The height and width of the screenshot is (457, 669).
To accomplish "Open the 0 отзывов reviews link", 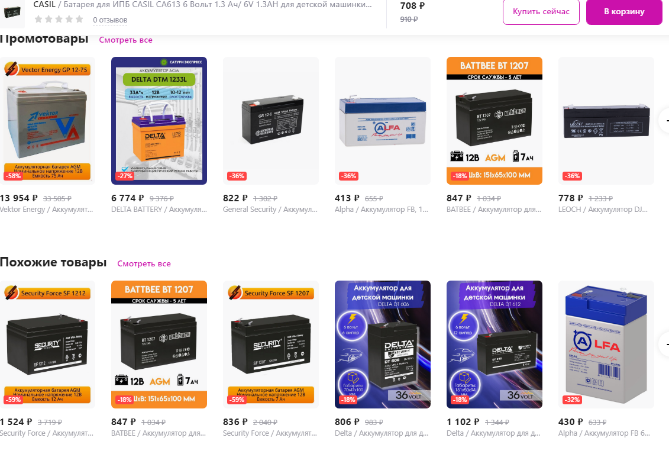I will (x=110, y=20).
